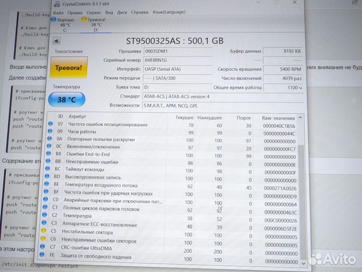
Task: Select the D: disk tab marked Тревога!
Action: point(96,25)
